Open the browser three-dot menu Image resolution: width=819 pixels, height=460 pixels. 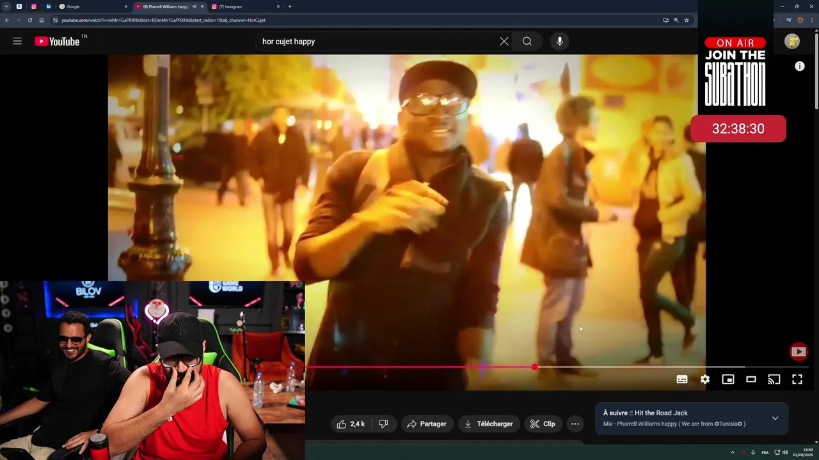point(813,20)
